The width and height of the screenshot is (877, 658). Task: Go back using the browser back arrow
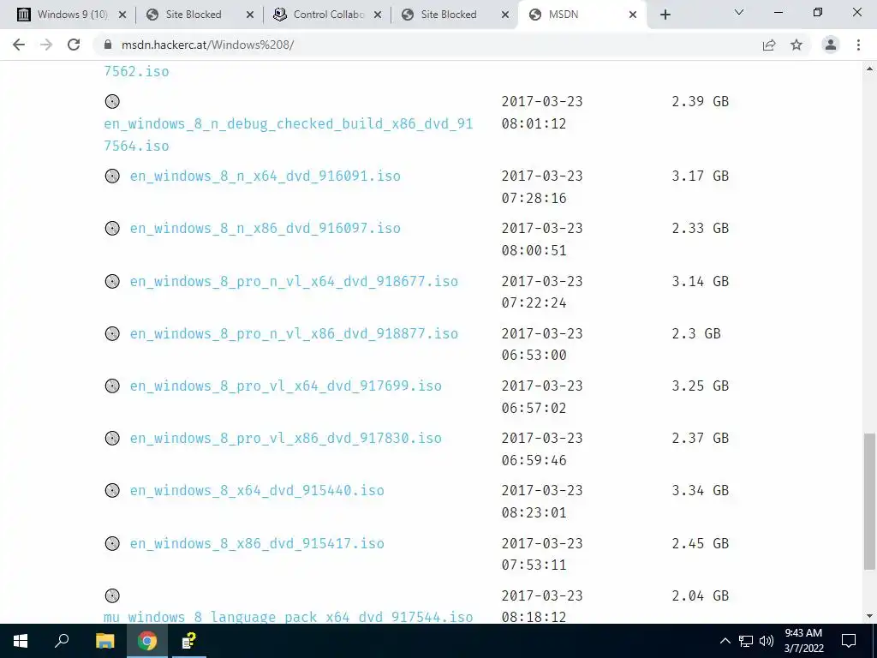point(19,45)
